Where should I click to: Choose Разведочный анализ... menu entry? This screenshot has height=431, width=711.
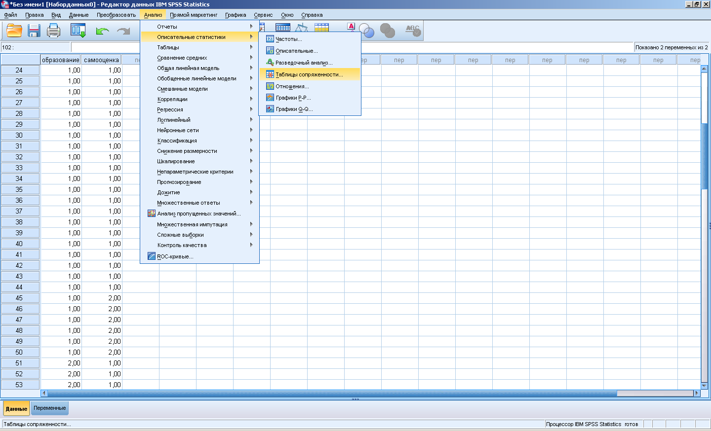[x=310, y=63]
